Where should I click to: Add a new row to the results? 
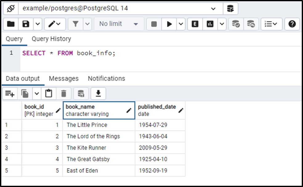pos(10,93)
